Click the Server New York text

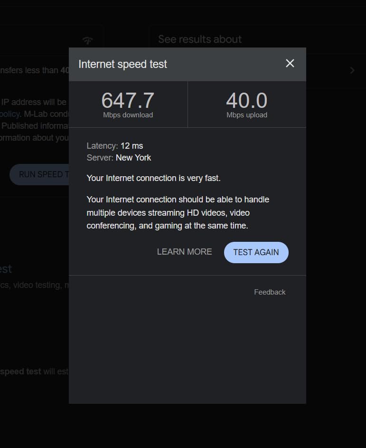coord(119,157)
